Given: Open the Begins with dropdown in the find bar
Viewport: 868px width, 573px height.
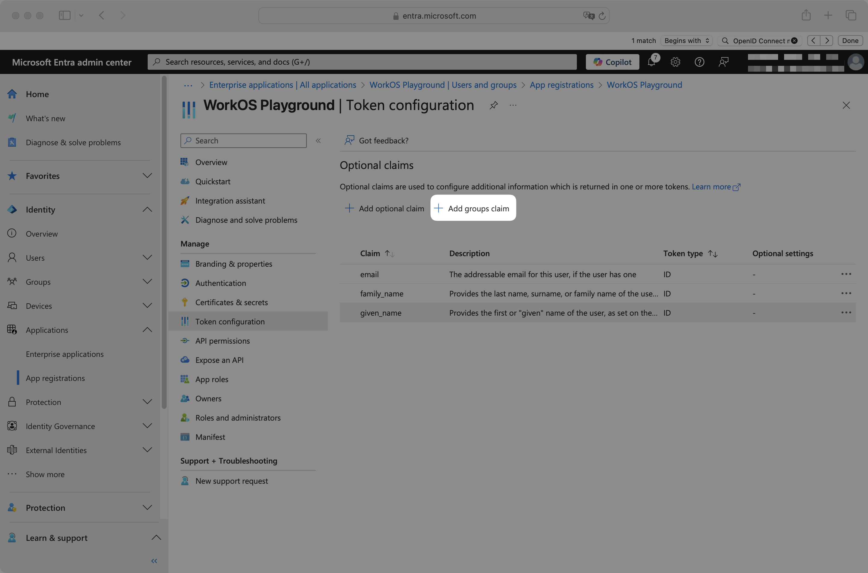Looking at the screenshot, I should [x=686, y=41].
